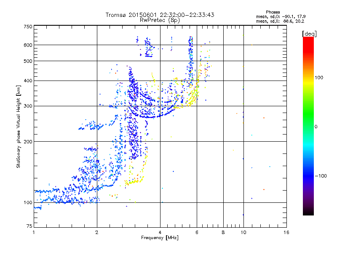Click the 'RwPretec (8p)' subtitle
The height and width of the screenshot is (253, 337).
pos(160,20)
